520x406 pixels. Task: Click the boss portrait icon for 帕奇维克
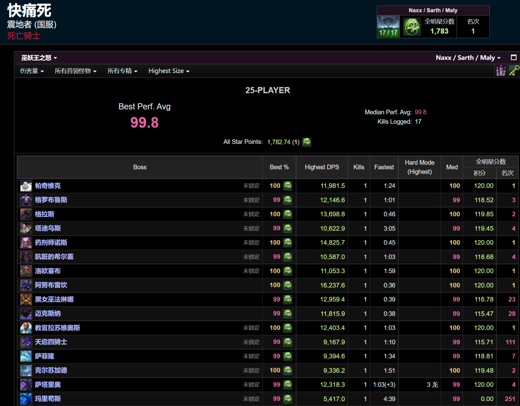(26, 186)
